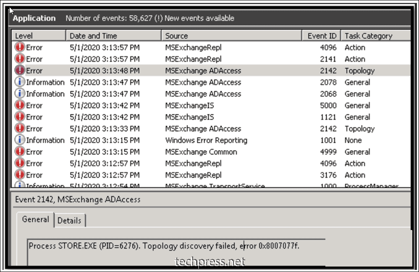Open the Details tab

(69, 220)
